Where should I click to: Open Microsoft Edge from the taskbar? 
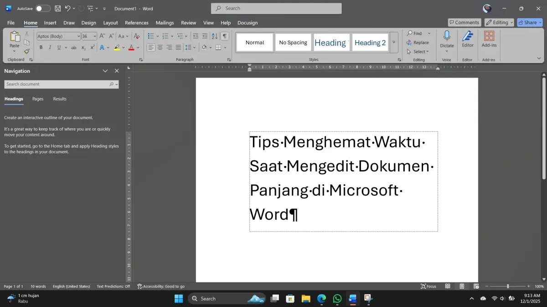click(x=321, y=298)
